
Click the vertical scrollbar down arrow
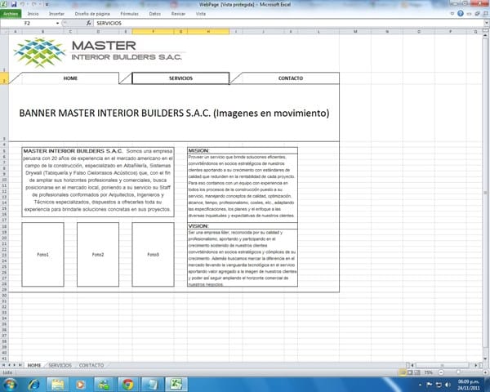tap(485, 359)
